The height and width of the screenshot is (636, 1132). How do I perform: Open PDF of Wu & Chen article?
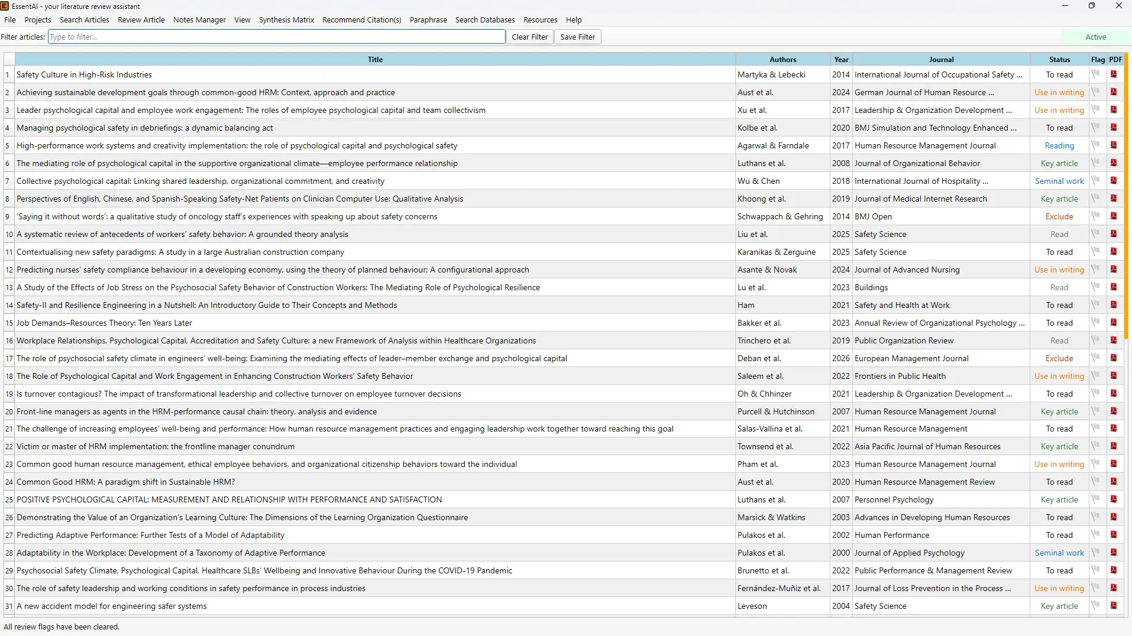(x=1114, y=181)
